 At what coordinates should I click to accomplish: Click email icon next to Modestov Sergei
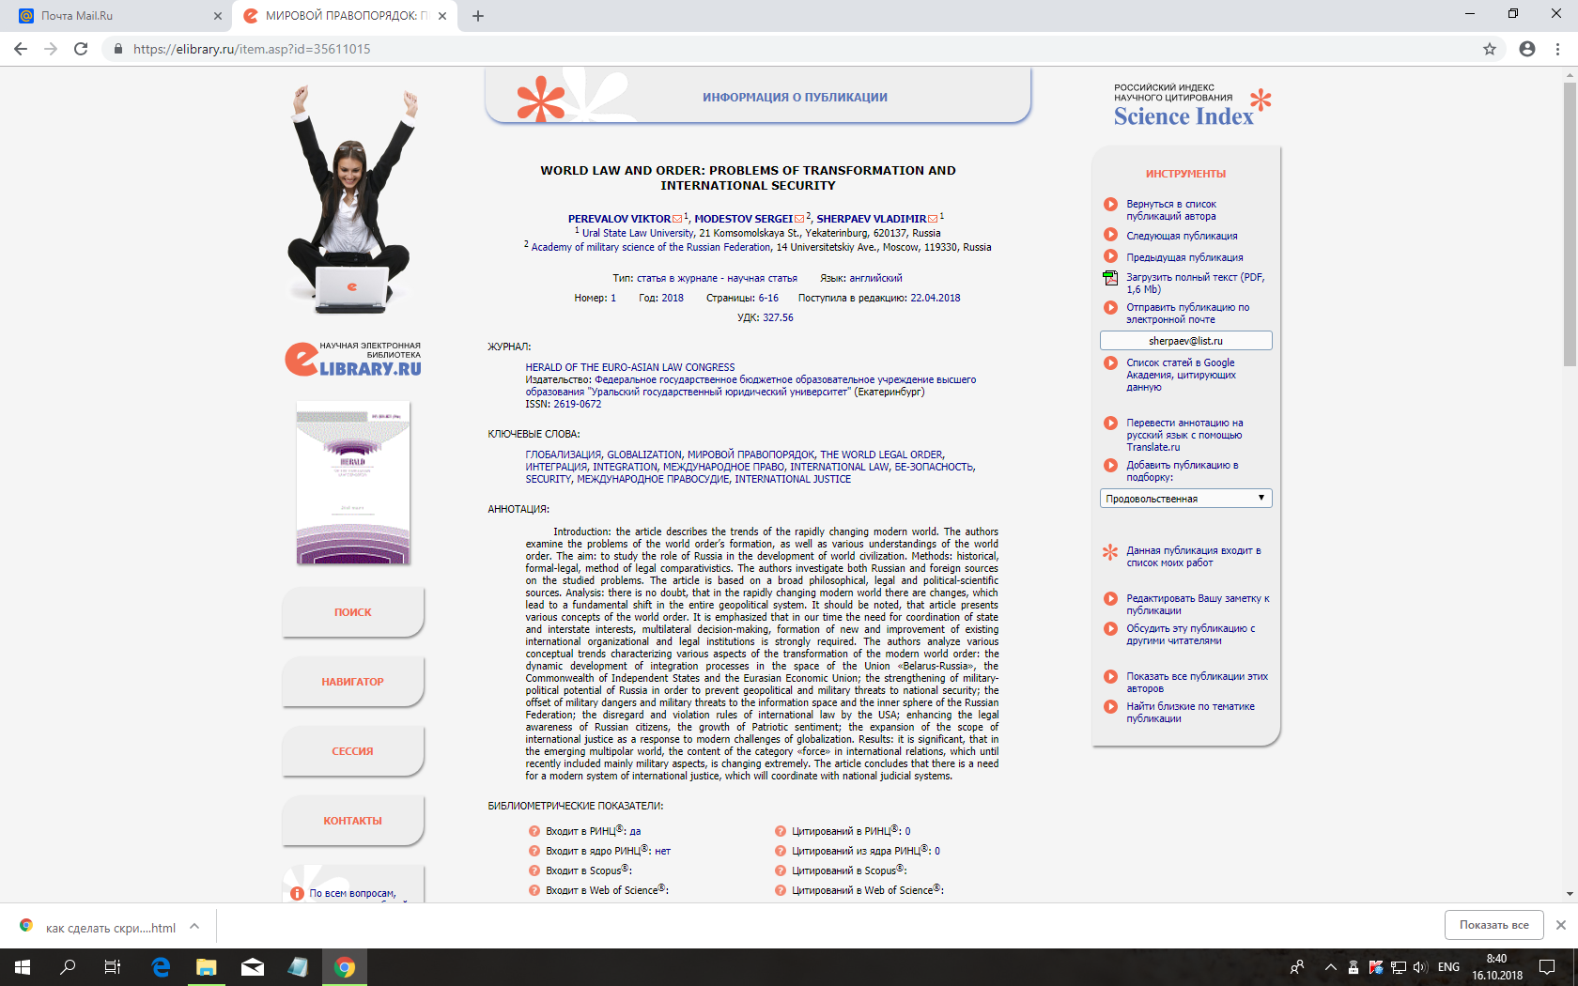coord(799,219)
